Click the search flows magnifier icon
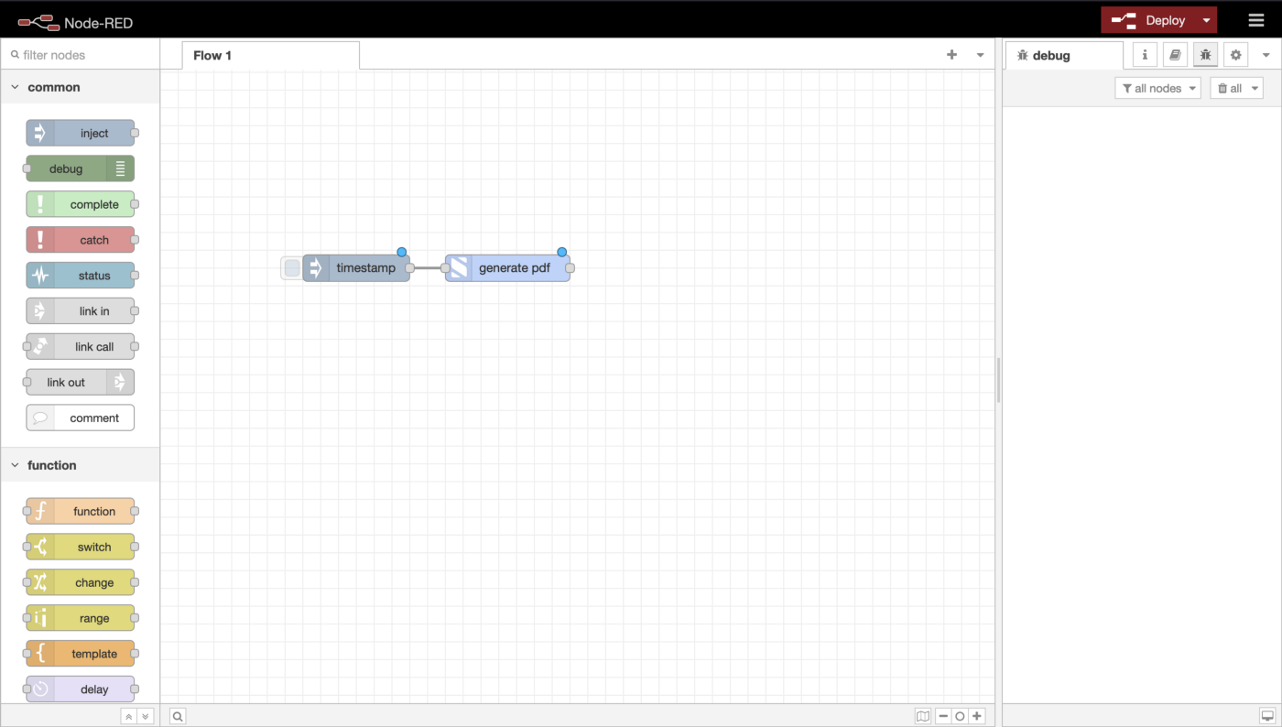Viewport: 1282px width, 727px height. (x=178, y=716)
